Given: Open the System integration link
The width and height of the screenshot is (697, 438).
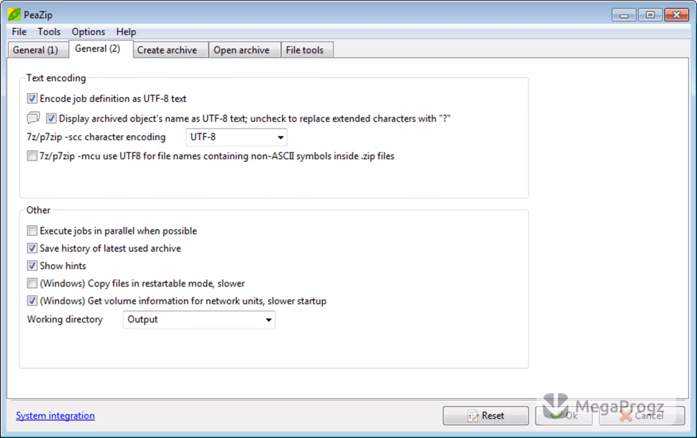Looking at the screenshot, I should tap(55, 416).
